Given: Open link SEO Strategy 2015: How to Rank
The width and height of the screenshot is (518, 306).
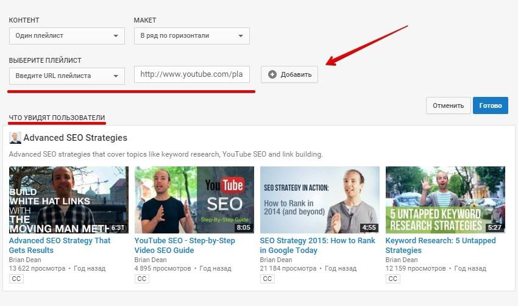Looking at the screenshot, I should pos(318,245).
